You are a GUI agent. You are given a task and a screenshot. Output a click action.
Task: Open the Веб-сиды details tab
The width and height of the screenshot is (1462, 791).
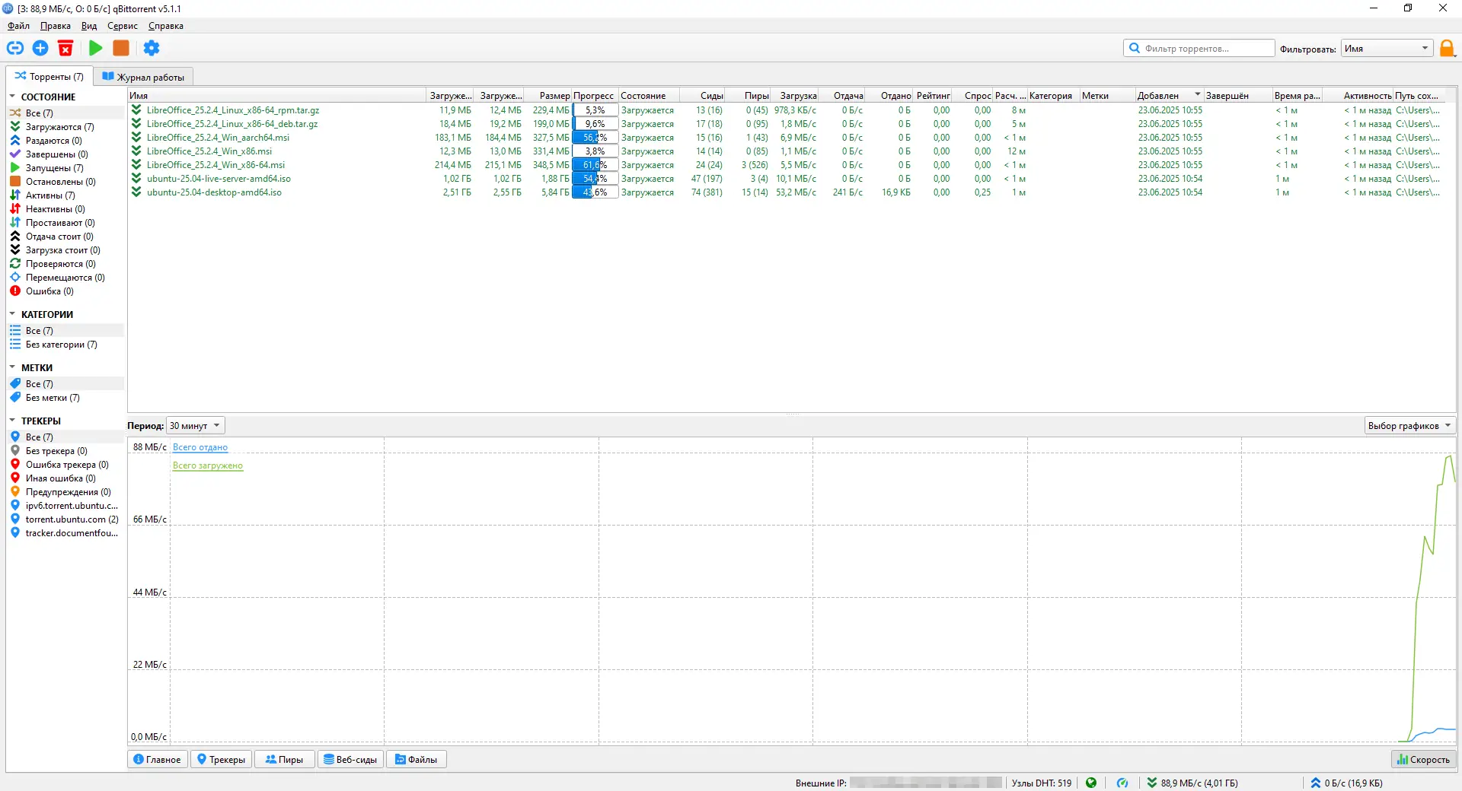[x=350, y=759]
